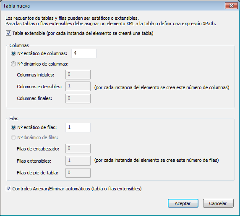This screenshot has height=216, width=240.
Task: Select Nº dinámico de columnas option
Action: [13, 64]
